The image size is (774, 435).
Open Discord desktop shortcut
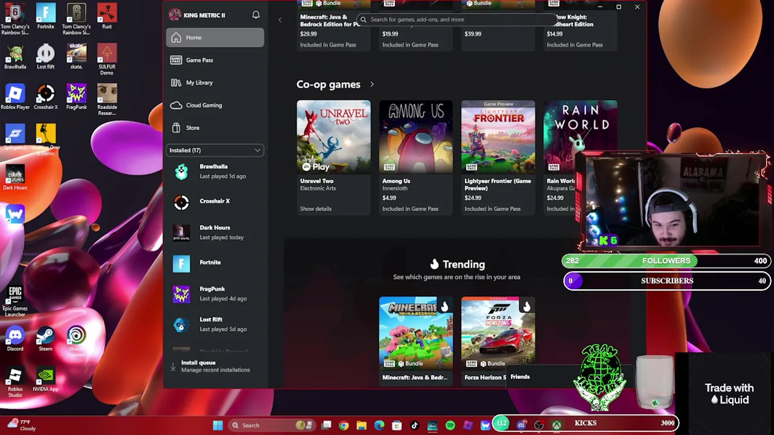15,339
